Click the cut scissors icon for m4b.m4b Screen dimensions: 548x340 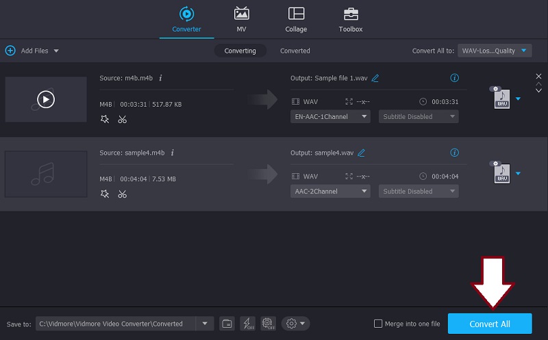click(122, 119)
